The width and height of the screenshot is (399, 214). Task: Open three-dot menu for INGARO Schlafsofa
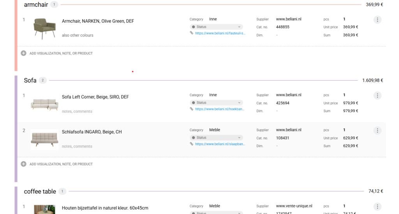[377, 131]
